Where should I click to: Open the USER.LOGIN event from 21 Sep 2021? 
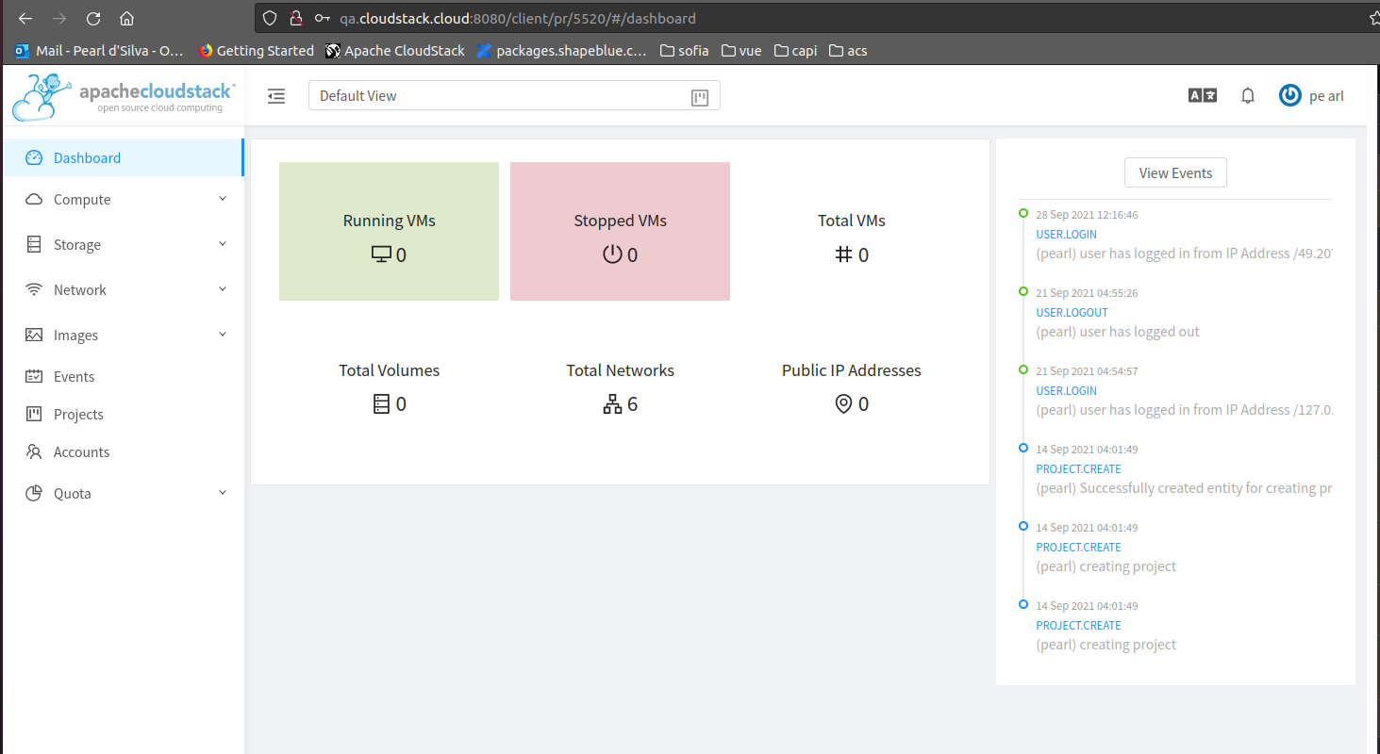[x=1066, y=390]
